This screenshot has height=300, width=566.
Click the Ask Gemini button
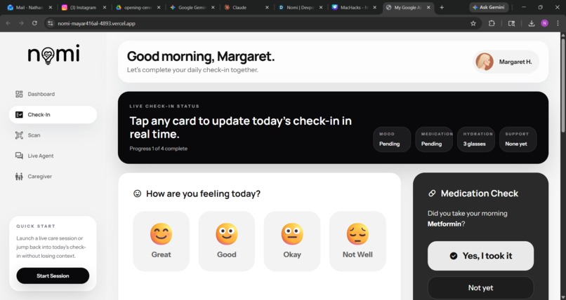(489, 7)
